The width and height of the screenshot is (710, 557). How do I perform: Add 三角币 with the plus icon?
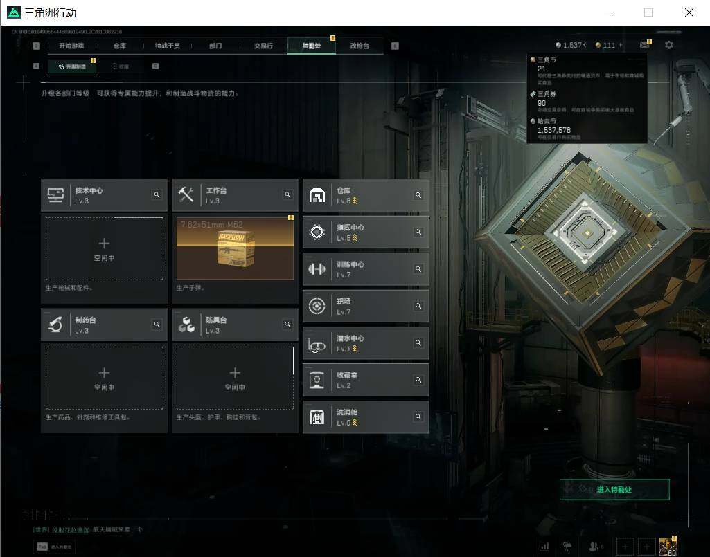click(x=621, y=45)
